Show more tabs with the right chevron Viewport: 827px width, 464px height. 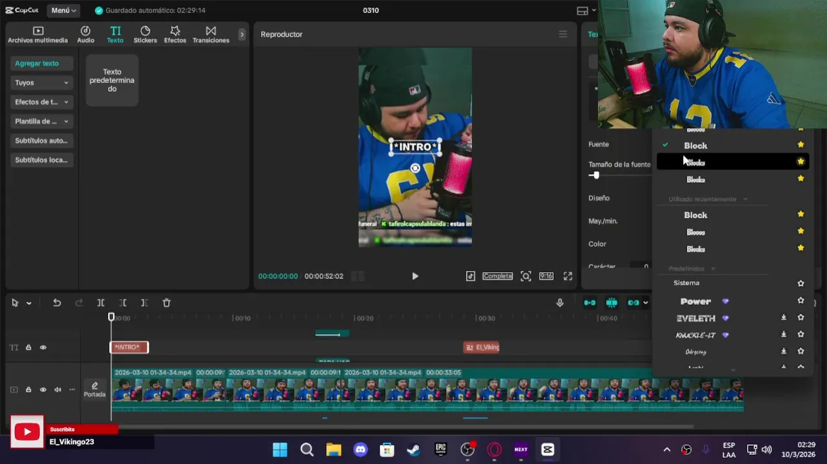click(242, 35)
